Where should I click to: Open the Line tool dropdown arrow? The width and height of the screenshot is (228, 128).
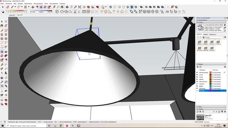click(15, 7)
